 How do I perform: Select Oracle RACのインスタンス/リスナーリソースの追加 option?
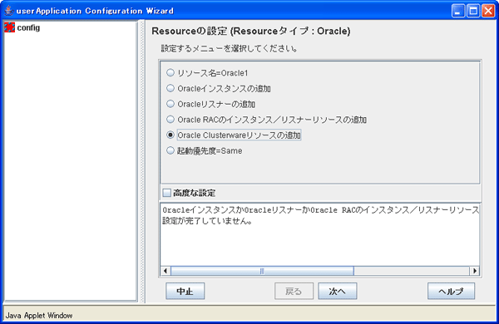pyautogui.click(x=170, y=120)
